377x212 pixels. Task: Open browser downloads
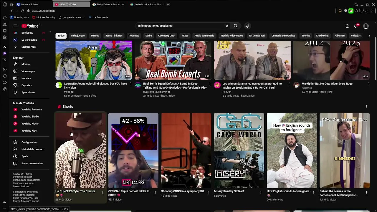pos(367,11)
